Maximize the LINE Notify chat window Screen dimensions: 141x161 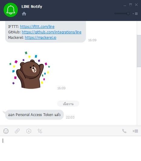130,5
